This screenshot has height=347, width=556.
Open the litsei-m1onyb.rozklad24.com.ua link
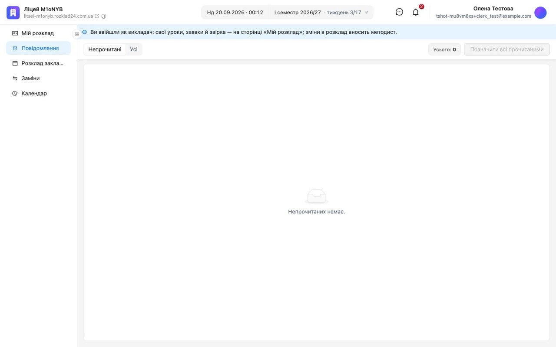click(x=59, y=16)
